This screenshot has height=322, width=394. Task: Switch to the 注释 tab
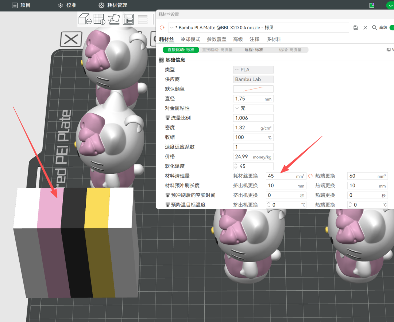pos(254,39)
